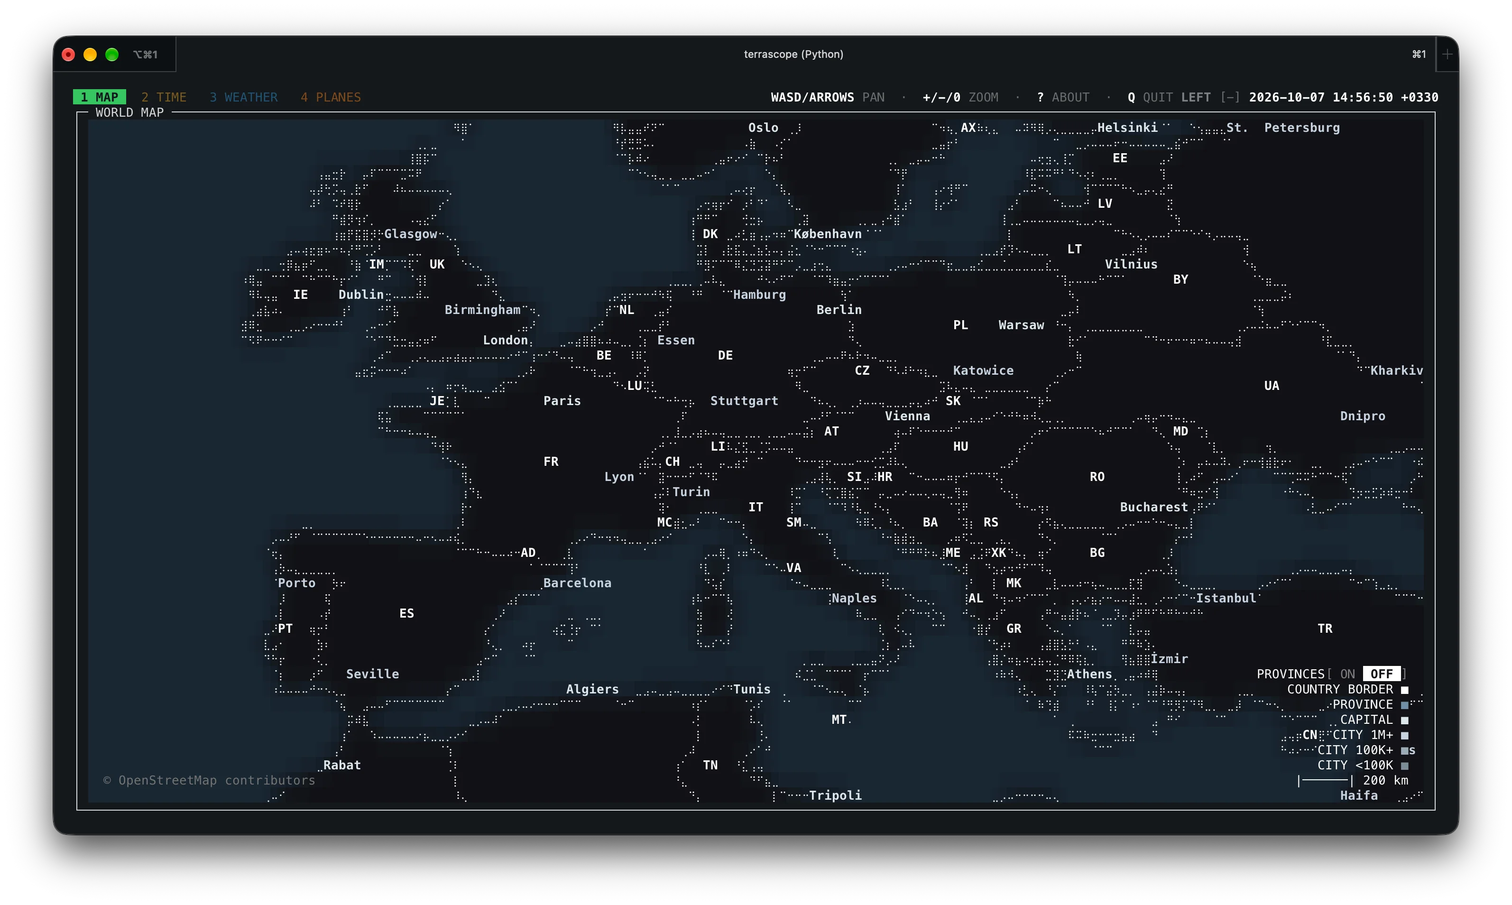Click the Kharkiv city label
This screenshot has width=1512, height=905.
[1396, 370]
